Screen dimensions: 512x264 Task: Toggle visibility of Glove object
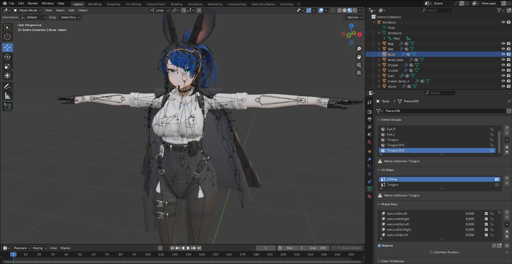503,87
